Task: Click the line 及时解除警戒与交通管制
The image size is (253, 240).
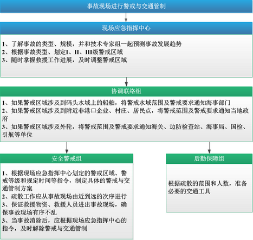Action: pos(54,229)
